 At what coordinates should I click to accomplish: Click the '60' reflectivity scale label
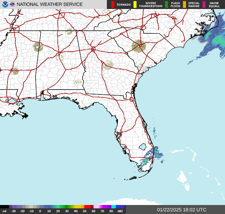pyautogui.click(x=93, y=211)
